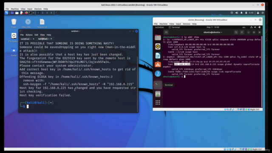Open Input menu of outer VirtualBox window

(30, 9)
